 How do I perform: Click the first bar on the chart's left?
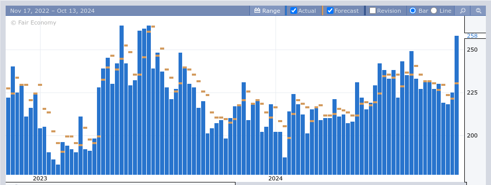tap(8, 136)
